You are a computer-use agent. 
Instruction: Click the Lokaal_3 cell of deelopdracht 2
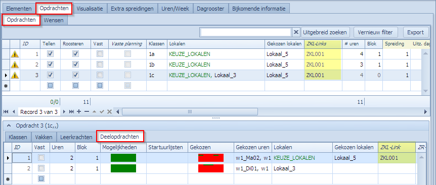pos(302,168)
